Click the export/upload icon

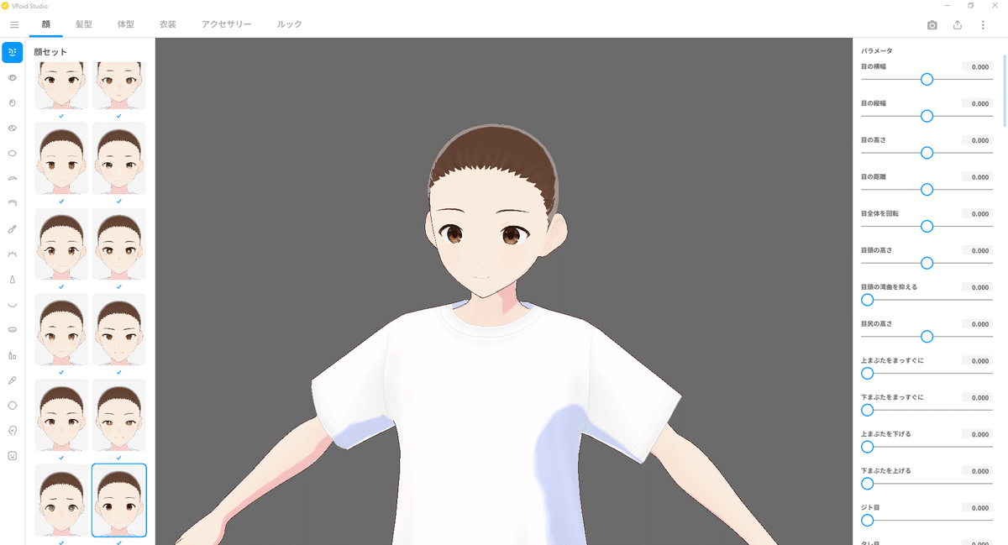tap(958, 25)
